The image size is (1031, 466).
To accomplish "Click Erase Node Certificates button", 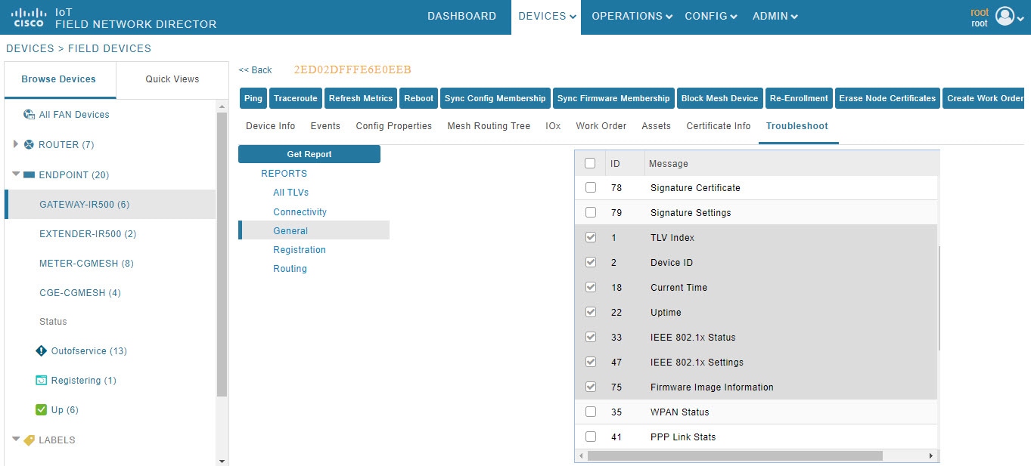I will [888, 98].
